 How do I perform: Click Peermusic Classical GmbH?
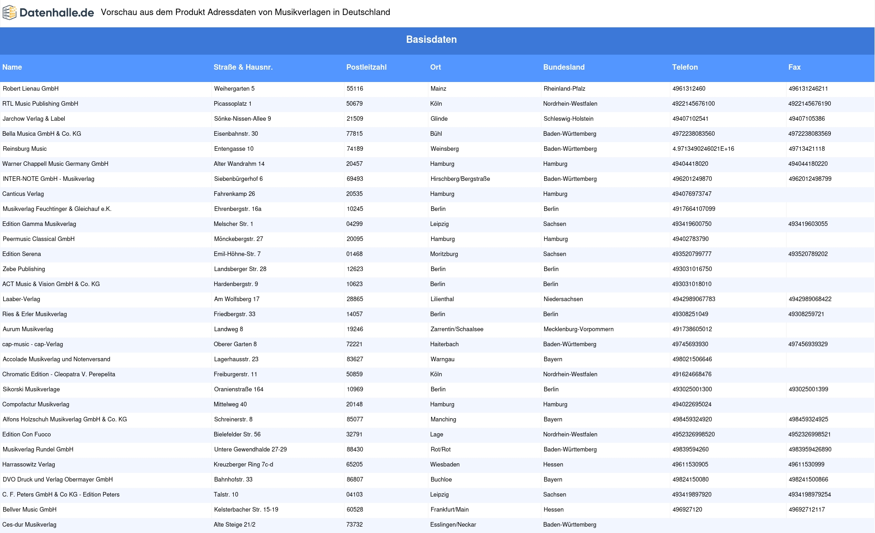click(x=39, y=239)
